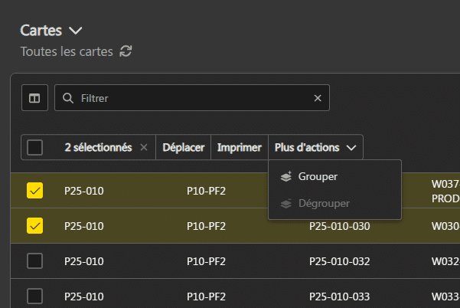This screenshot has height=308, width=460.
Task: Collapse the Plus d'actions dropdown
Action: point(315,147)
